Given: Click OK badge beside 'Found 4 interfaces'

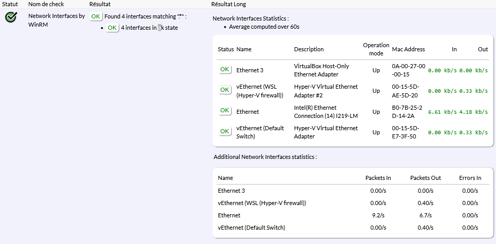Looking at the screenshot, I should click(x=96, y=16).
